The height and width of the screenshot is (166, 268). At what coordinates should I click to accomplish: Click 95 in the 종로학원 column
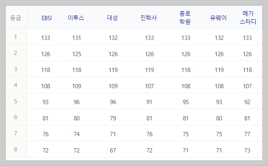pos(186,102)
